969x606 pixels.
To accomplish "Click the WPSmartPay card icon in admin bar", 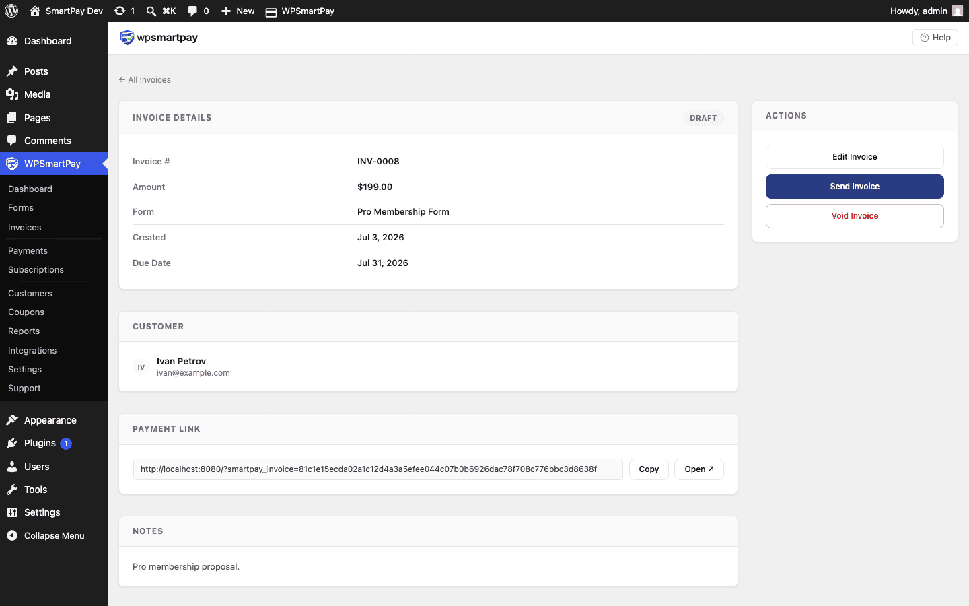I will point(271,11).
